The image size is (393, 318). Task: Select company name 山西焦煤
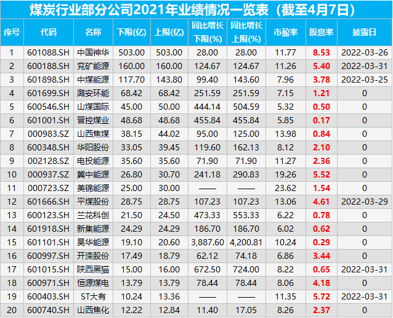tap(93, 134)
